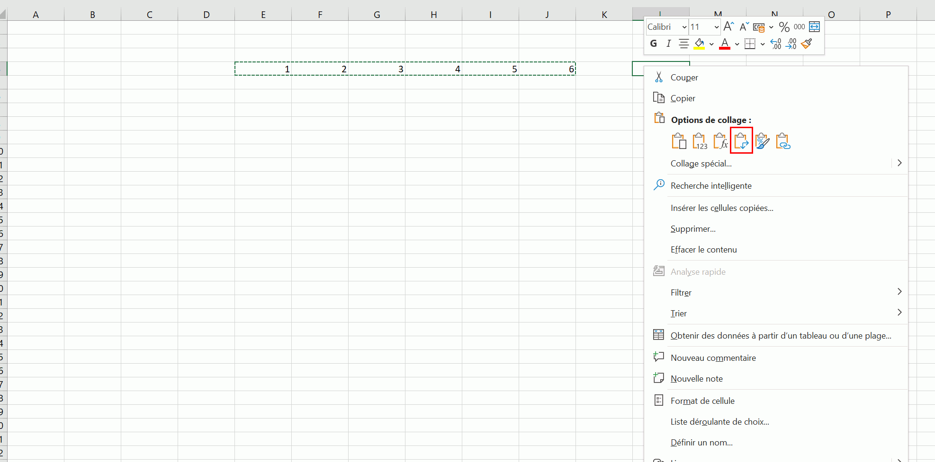935x462 pixels.
Task: Toggle bold with the G button
Action: [x=654, y=44]
